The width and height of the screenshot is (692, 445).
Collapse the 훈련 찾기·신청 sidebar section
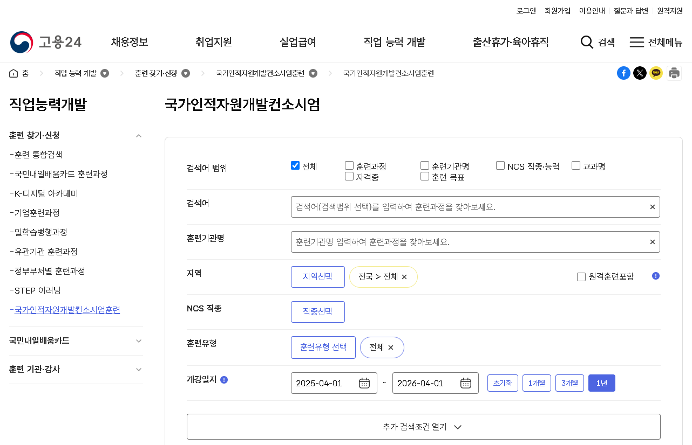point(139,136)
